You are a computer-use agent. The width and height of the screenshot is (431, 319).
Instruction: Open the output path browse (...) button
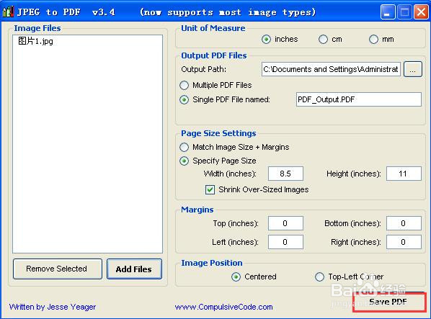[412, 69]
